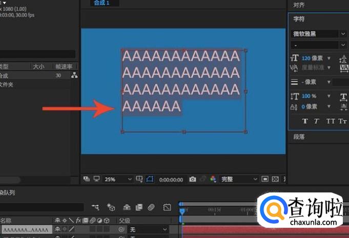Click the vertical scale IT icon
The image size is (349, 238).
tap(295, 96)
